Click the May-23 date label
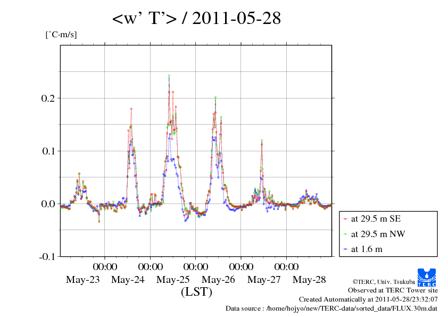 82,279
